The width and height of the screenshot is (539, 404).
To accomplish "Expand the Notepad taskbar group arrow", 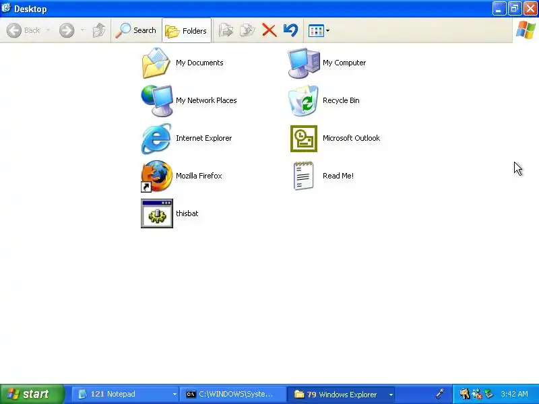I will coord(175,395).
